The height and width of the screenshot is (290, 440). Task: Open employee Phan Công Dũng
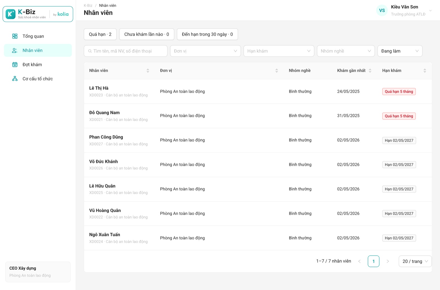tap(106, 137)
